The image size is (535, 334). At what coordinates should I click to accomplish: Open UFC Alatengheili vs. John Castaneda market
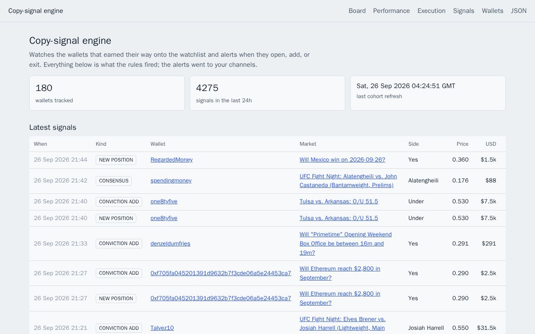coord(348,181)
